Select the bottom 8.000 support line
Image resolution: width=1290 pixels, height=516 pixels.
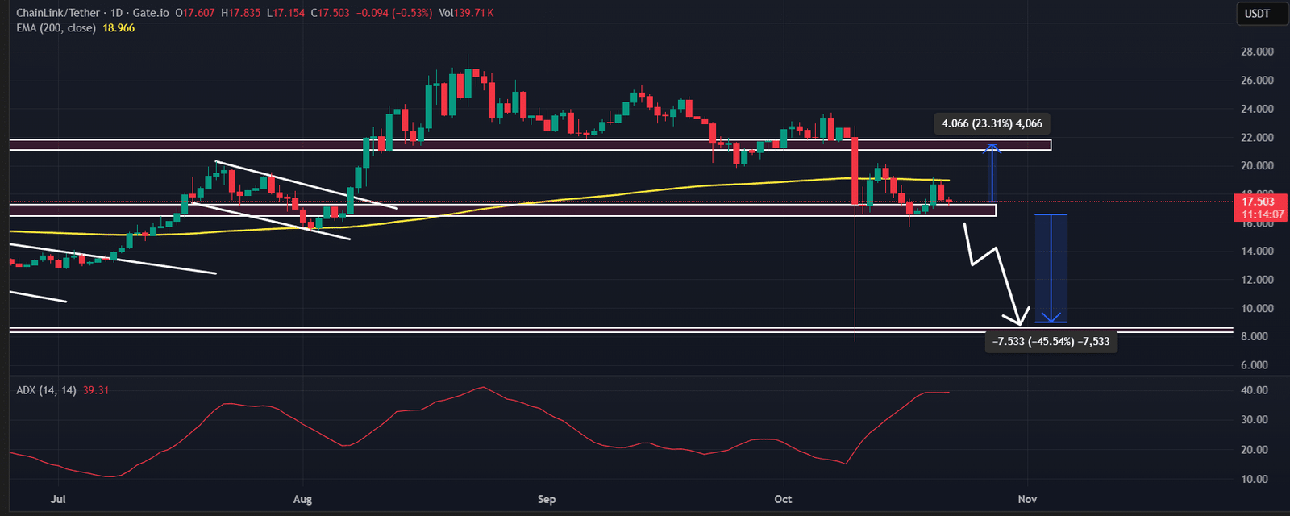tap(621, 330)
